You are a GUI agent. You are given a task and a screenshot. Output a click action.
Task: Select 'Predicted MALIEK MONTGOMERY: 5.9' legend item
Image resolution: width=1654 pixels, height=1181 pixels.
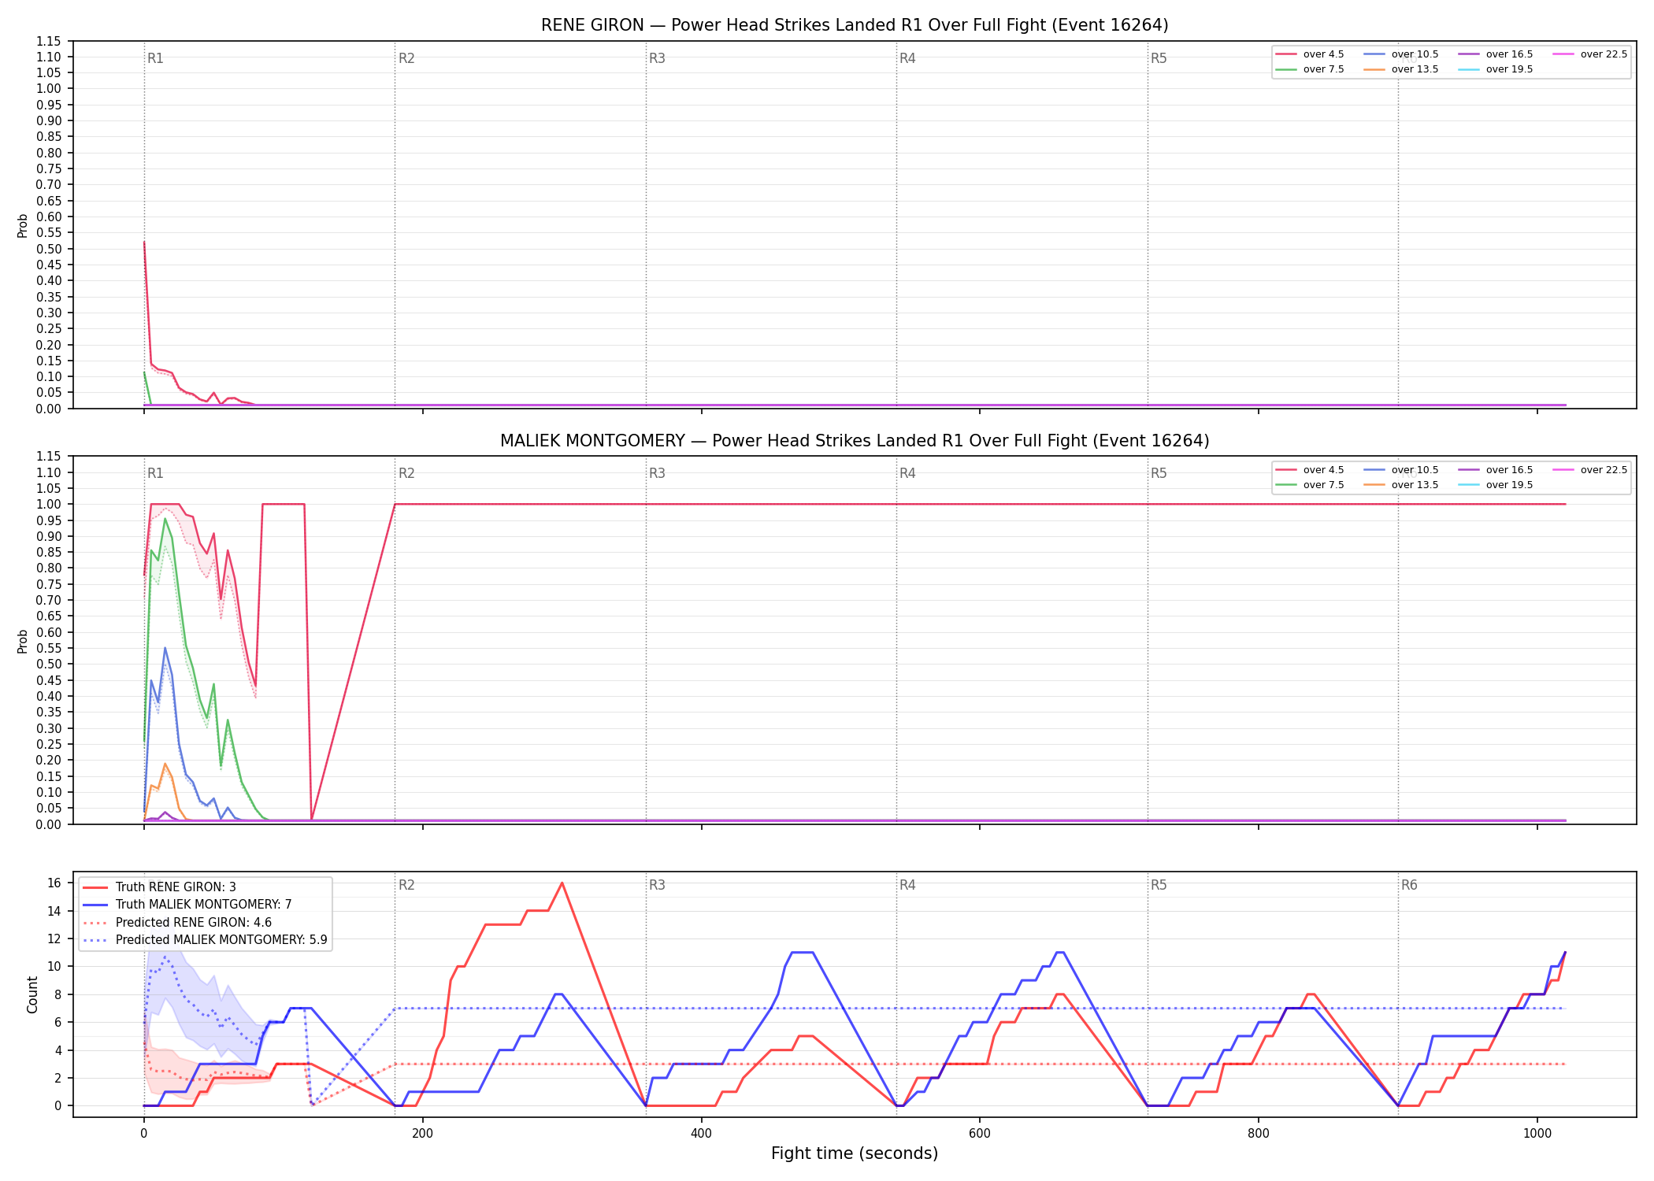coord(205,940)
